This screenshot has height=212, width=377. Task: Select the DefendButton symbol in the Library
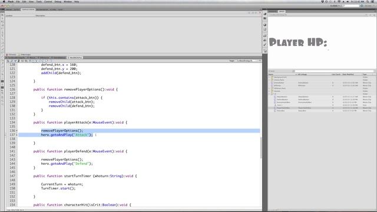pyautogui.click(x=282, y=100)
